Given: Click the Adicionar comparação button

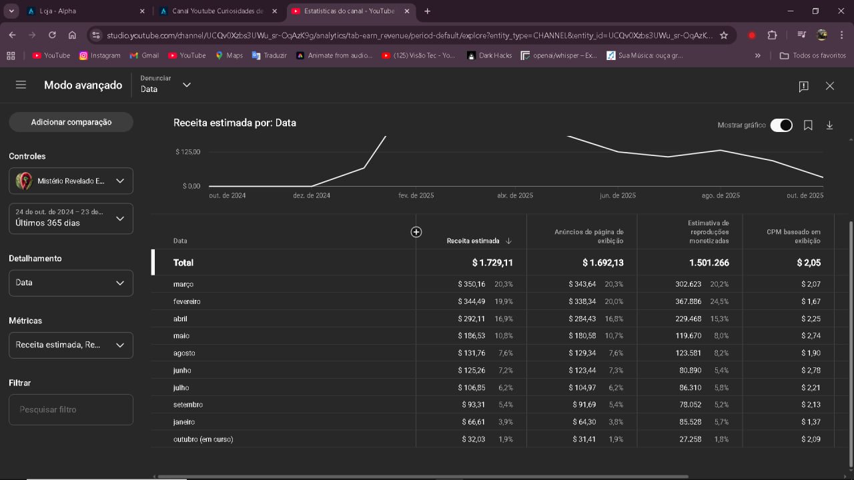Looking at the screenshot, I should (x=71, y=122).
